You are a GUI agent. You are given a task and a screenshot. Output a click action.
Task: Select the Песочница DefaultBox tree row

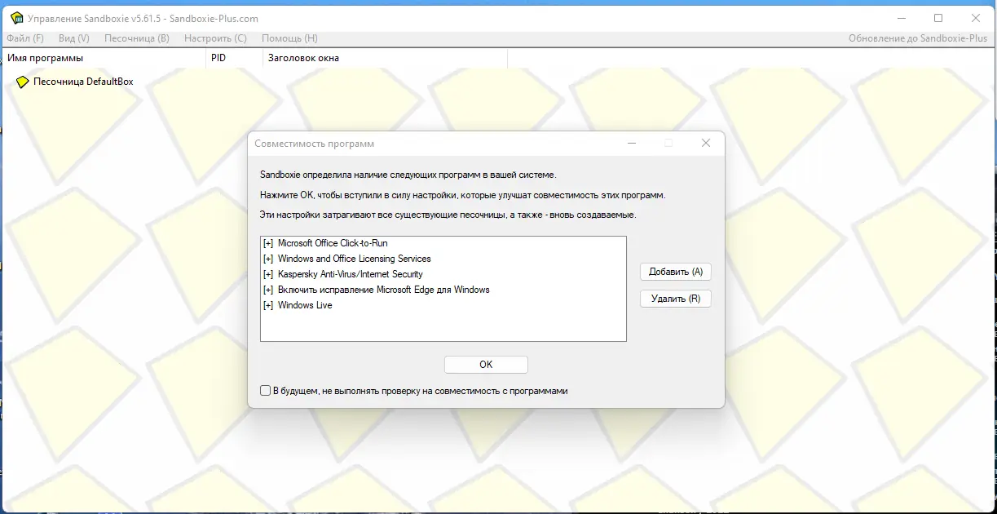[75, 82]
